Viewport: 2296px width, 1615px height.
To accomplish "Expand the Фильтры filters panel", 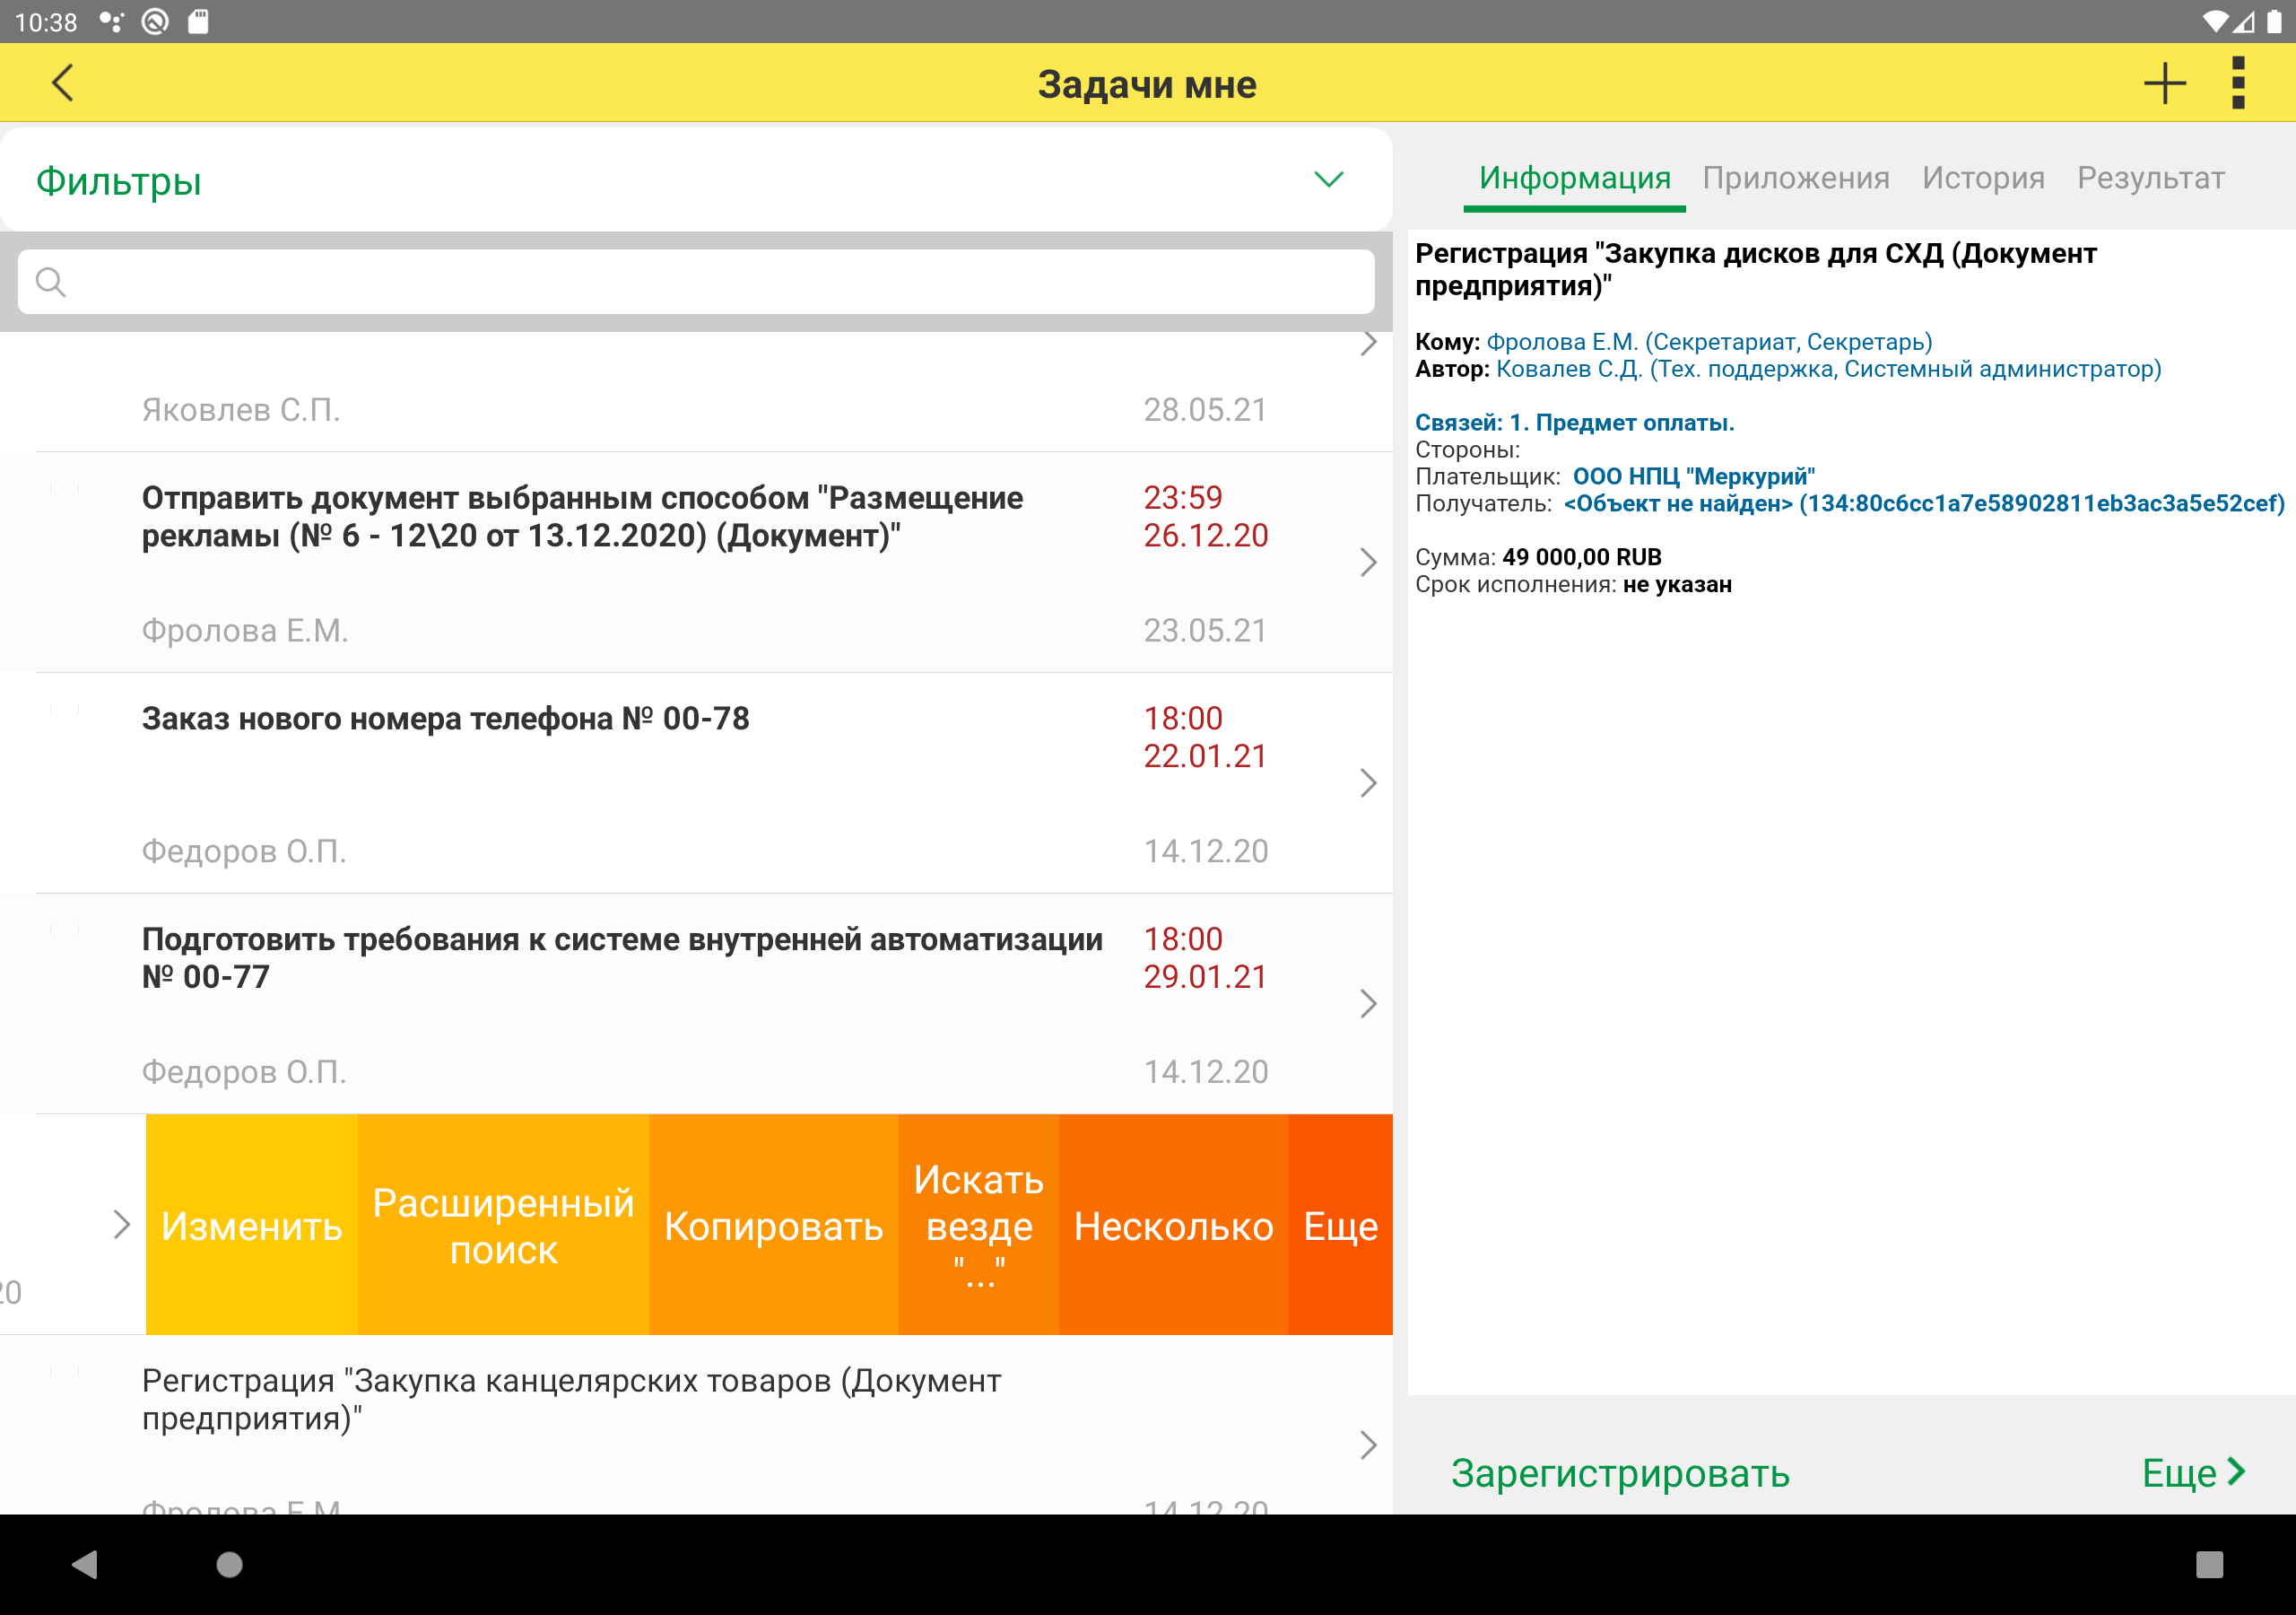I will [1328, 180].
